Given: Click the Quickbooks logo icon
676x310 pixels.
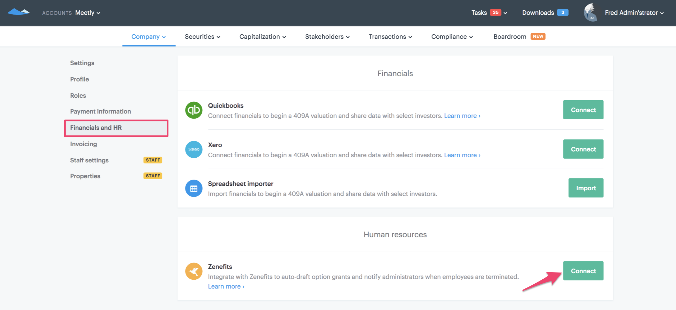Looking at the screenshot, I should pos(194,110).
